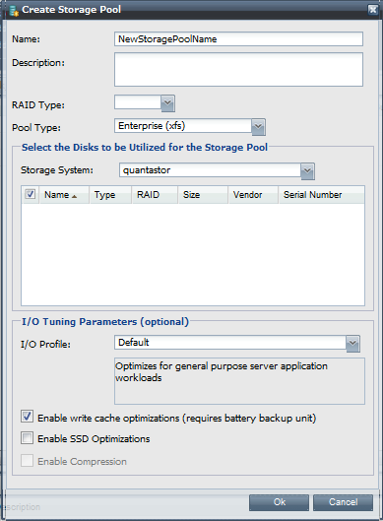Click the 'Storage System:' label
The image size is (383, 521).
click(x=57, y=170)
